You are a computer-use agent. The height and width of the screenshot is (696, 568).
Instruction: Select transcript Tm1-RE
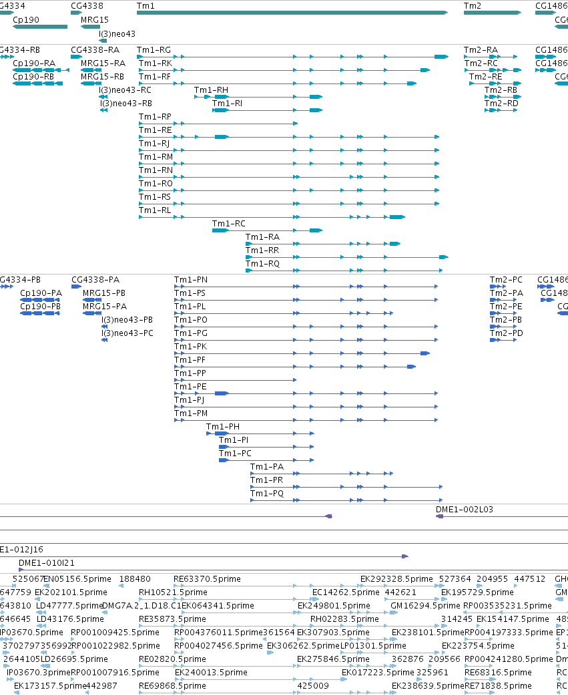[x=289, y=137]
